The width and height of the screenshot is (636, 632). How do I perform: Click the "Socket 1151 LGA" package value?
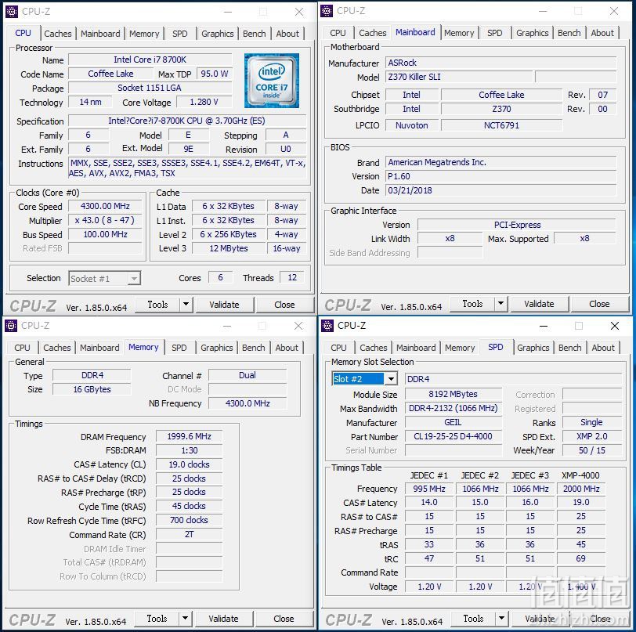(150, 88)
